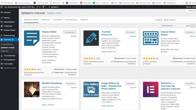The image size is (196, 110).
Task: Click the Медиафайлы media icon
Action: [x=2, y=22]
